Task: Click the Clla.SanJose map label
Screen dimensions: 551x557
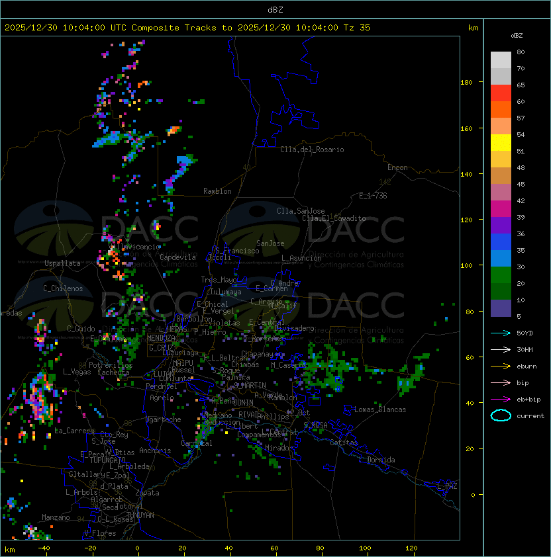Action: coord(301,211)
